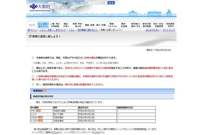
Task: Select the くらし・住まい まちづくり tab
Action: tap(43, 25)
